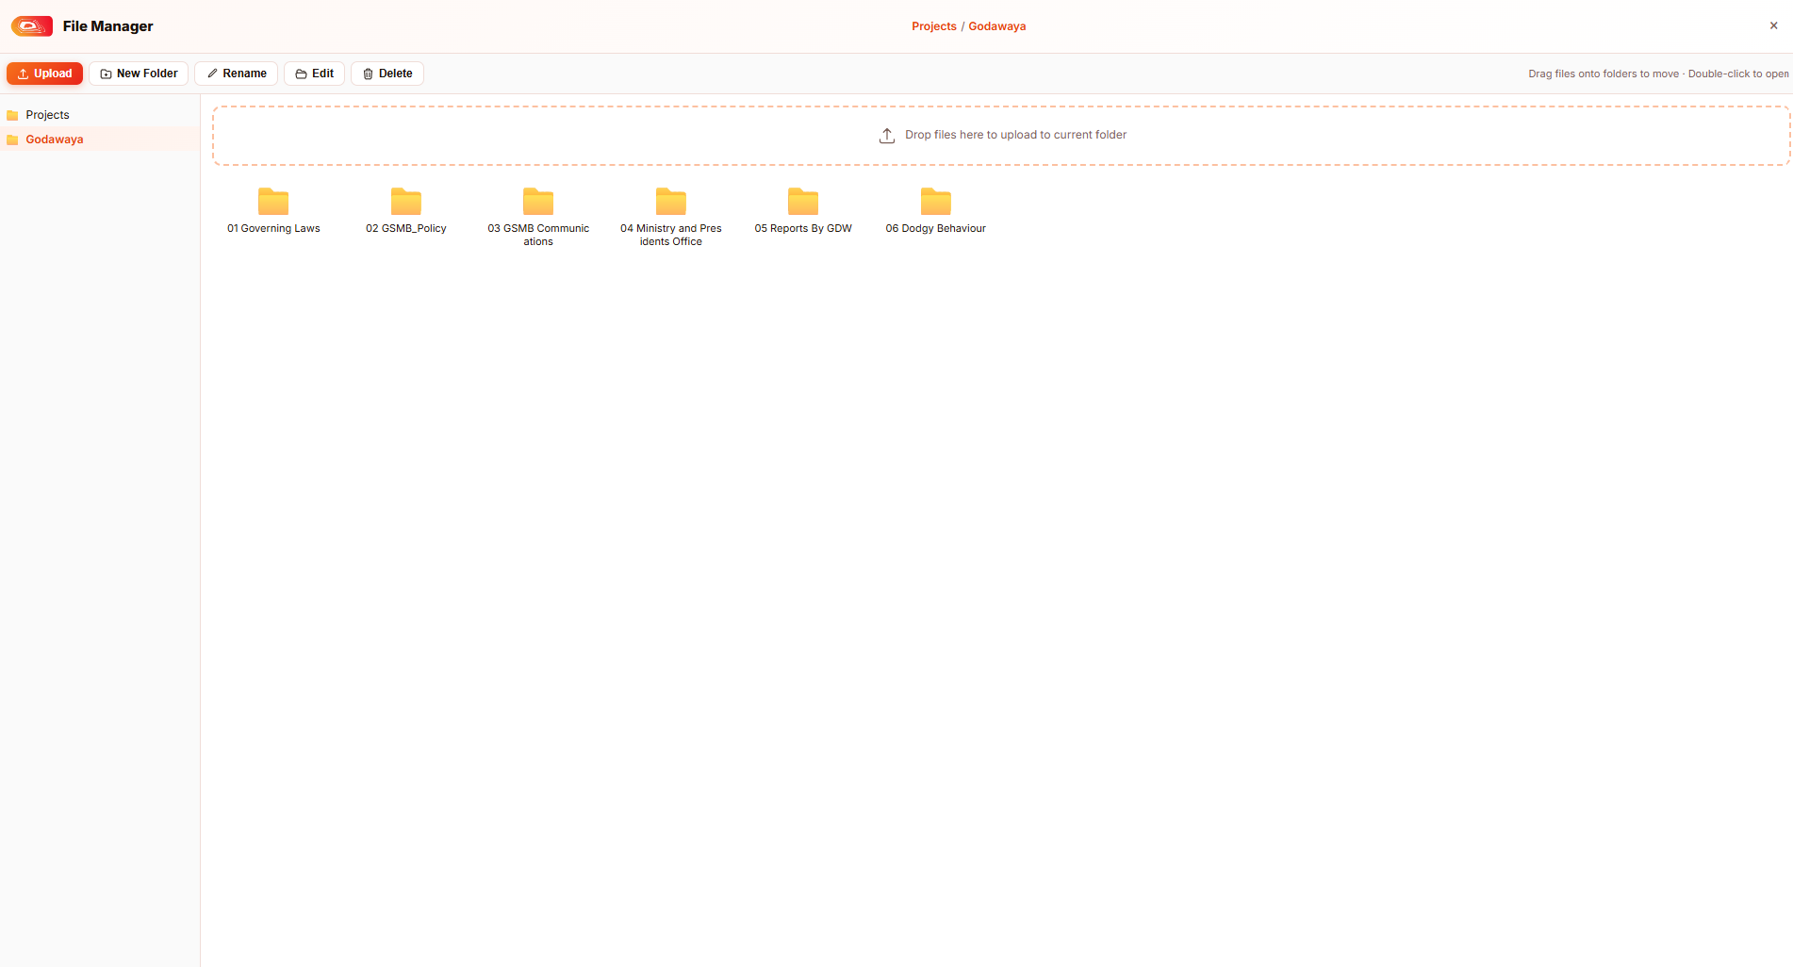Close the File Manager window
Image resolution: width=1793 pixels, height=967 pixels.
click(1773, 25)
